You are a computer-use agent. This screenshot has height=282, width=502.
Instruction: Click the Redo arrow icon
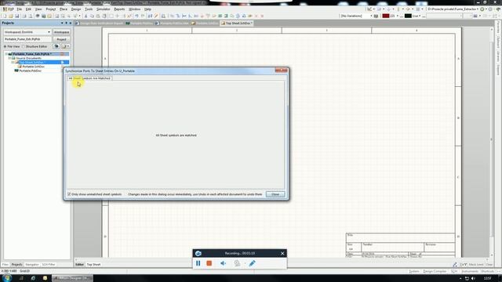click(x=143, y=16)
